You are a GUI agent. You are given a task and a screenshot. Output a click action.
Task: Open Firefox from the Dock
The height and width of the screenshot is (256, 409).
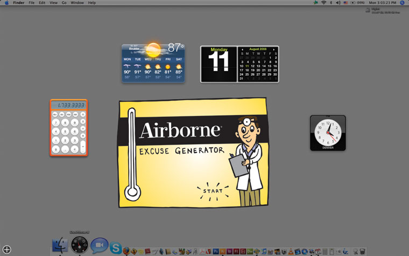tap(126, 251)
